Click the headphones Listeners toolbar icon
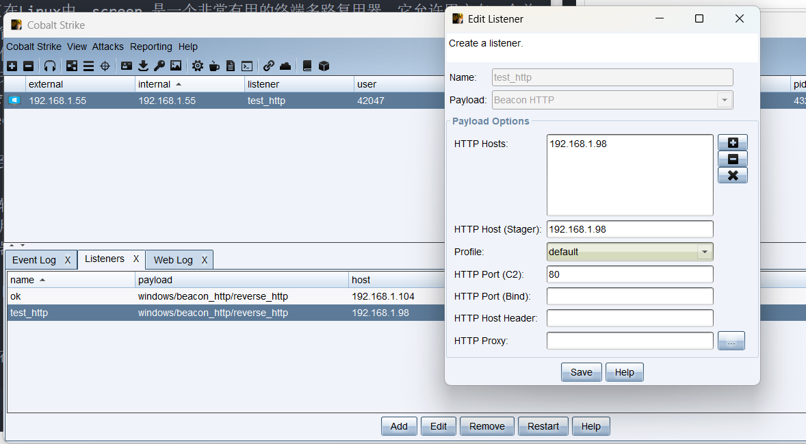This screenshot has width=806, height=444. (50, 66)
